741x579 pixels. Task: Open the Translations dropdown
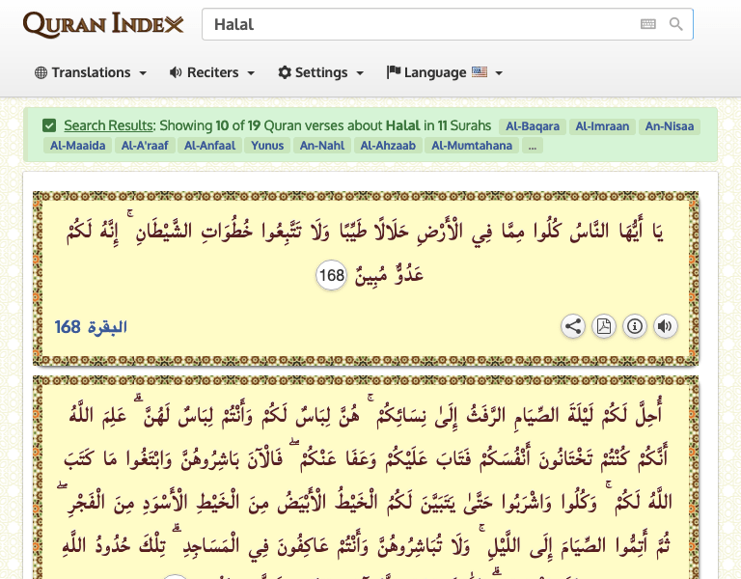point(91,72)
